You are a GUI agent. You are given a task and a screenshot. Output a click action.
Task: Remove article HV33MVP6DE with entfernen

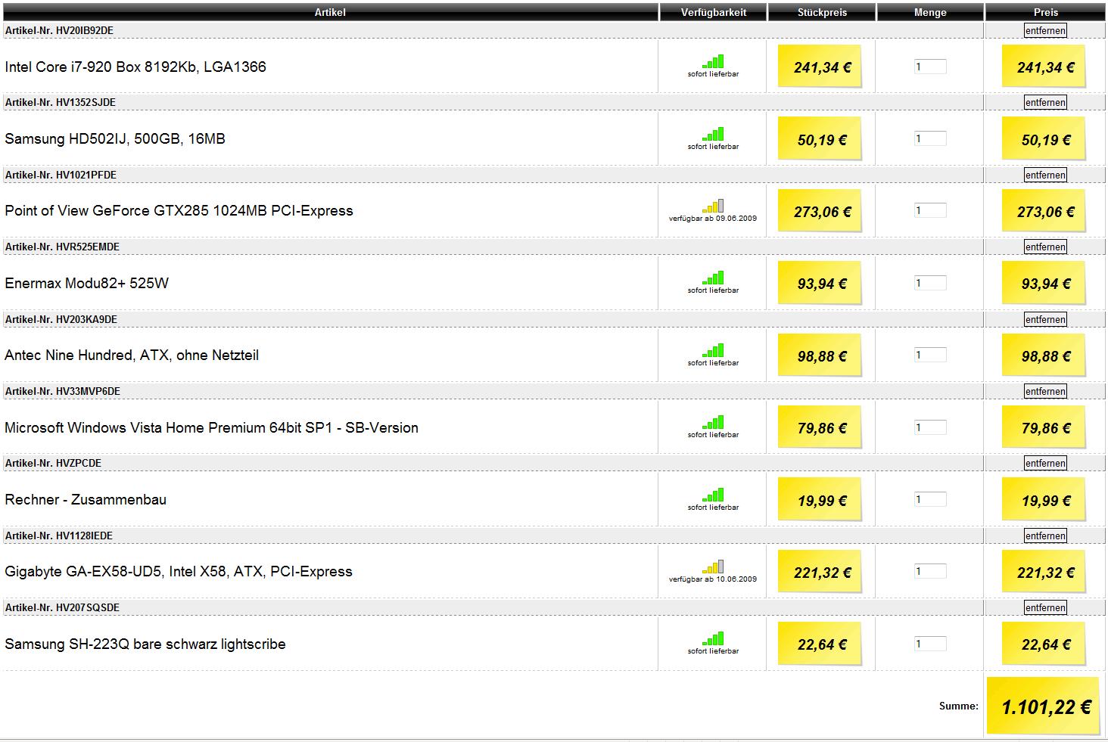[1045, 391]
